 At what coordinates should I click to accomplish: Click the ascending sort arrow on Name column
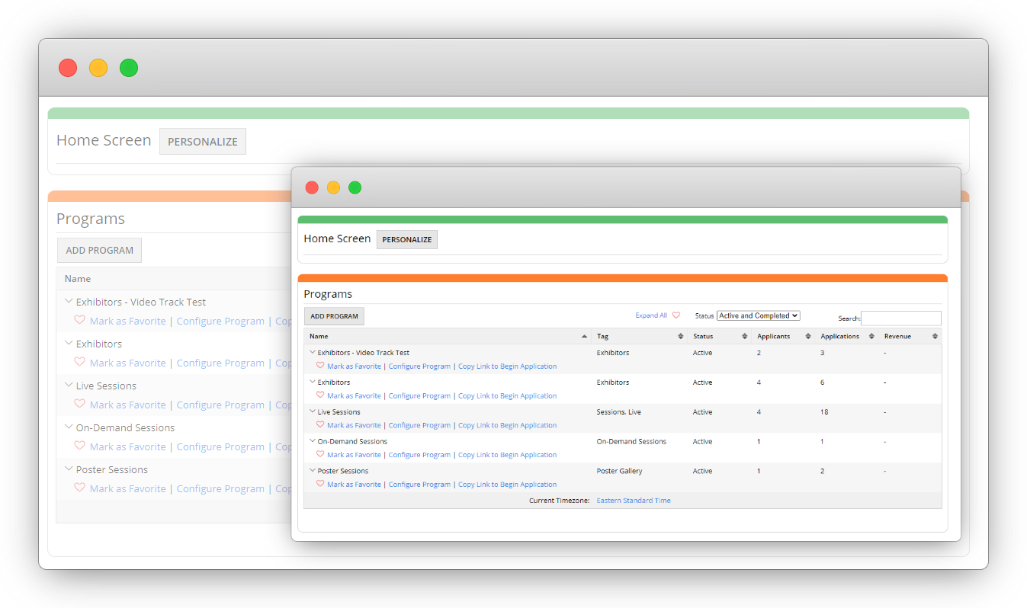click(x=584, y=336)
